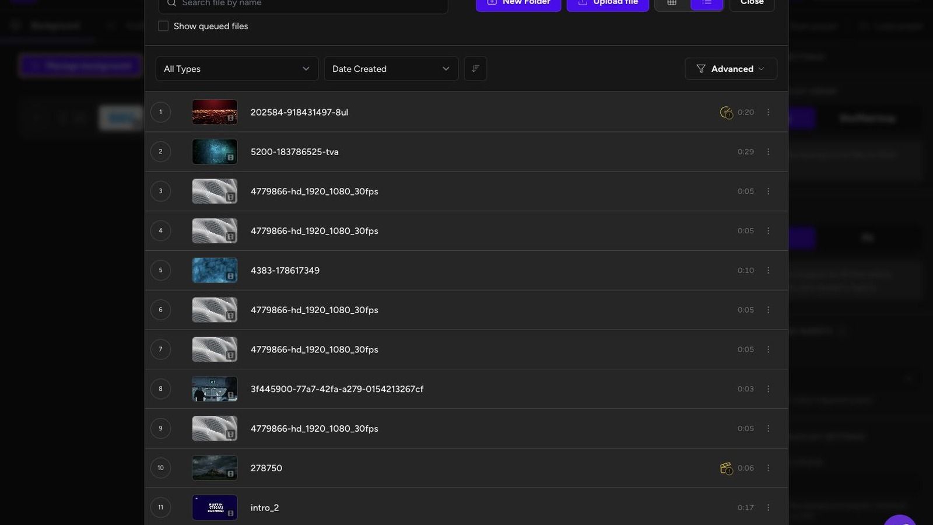Viewport: 933px width, 525px height.
Task: Select file name 202584-918431497-8ul
Action: click(299, 112)
